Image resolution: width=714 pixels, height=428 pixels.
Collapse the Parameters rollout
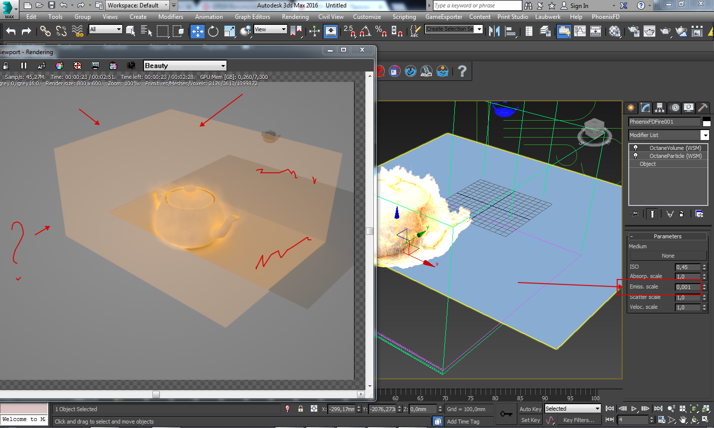667,236
